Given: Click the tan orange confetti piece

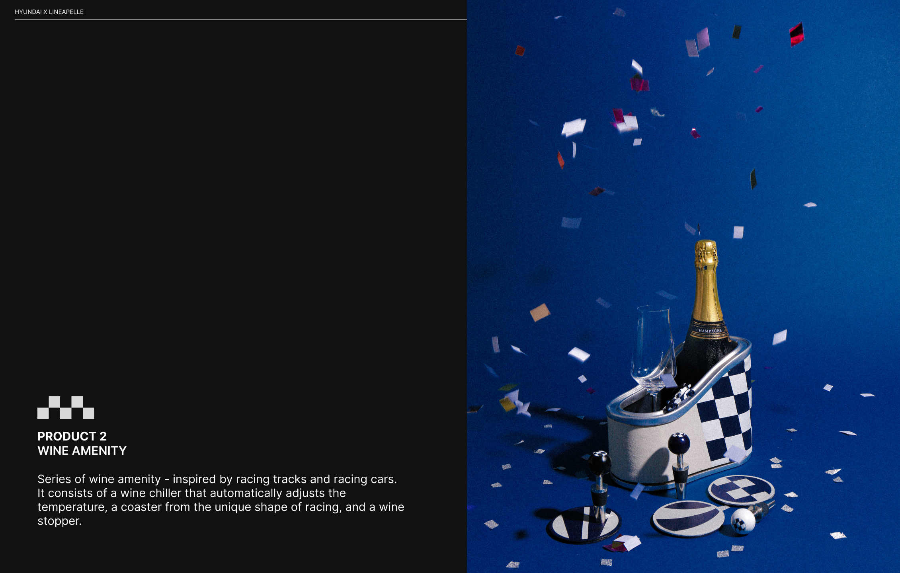Looking at the screenshot, I should [x=540, y=312].
